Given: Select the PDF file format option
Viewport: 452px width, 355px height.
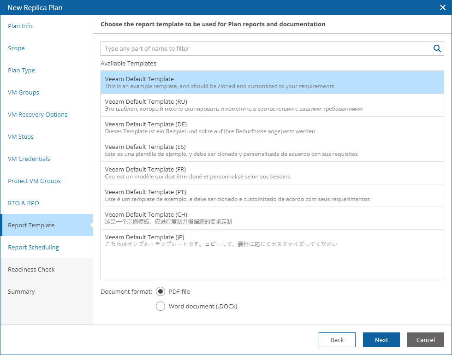Looking at the screenshot, I should (x=161, y=291).
